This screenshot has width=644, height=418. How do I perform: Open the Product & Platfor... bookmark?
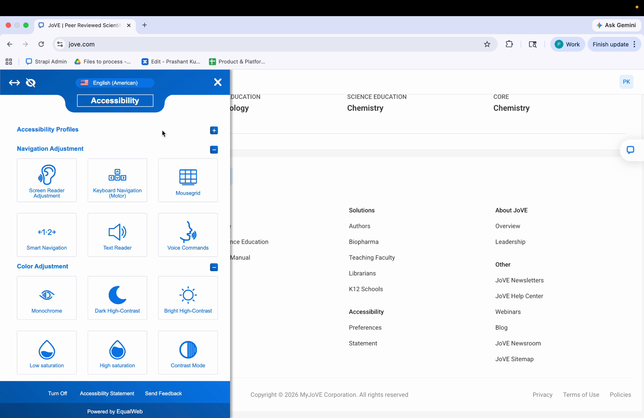237,62
